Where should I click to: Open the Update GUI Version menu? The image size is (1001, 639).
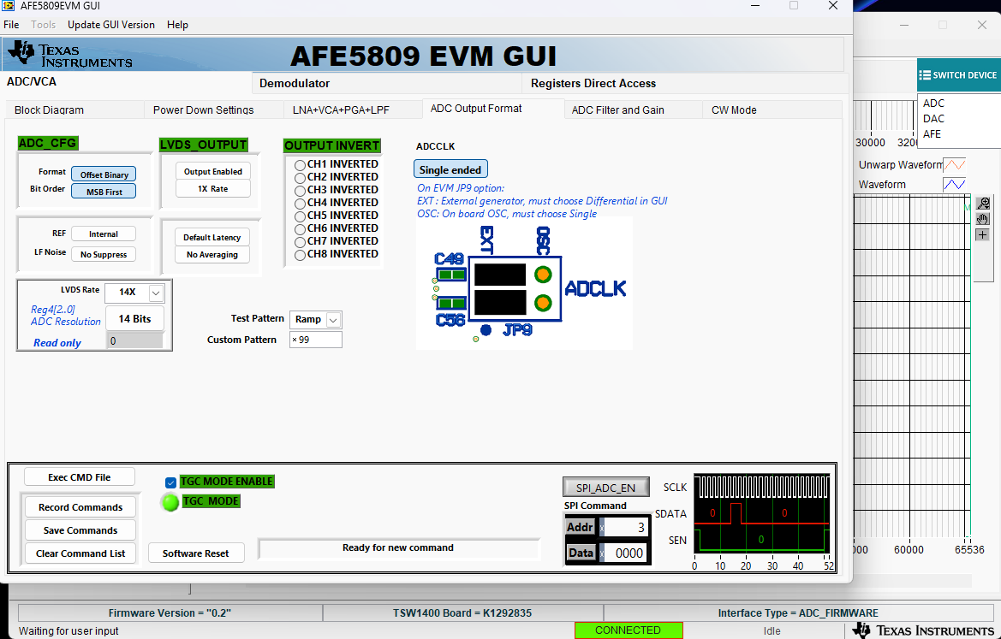pos(111,25)
